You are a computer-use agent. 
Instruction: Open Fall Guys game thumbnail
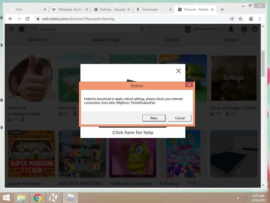(x=183, y=154)
